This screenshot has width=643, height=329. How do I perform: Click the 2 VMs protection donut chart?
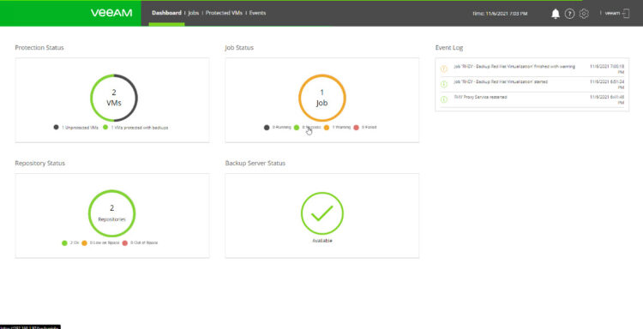(x=114, y=98)
